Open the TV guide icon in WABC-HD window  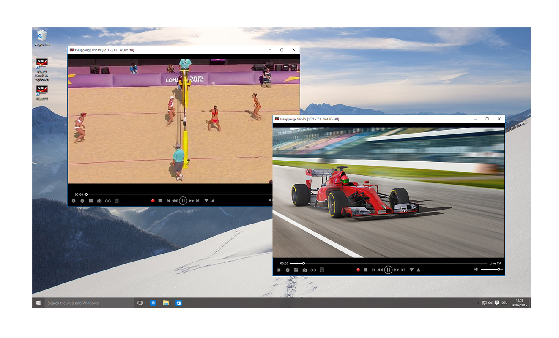point(322,270)
